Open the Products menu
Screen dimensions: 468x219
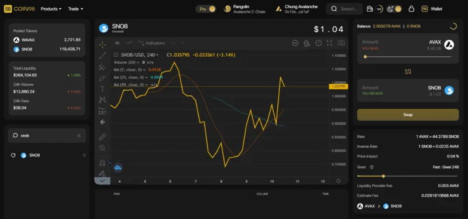[51, 9]
